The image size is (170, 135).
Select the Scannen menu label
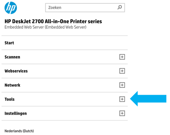tap(12, 57)
